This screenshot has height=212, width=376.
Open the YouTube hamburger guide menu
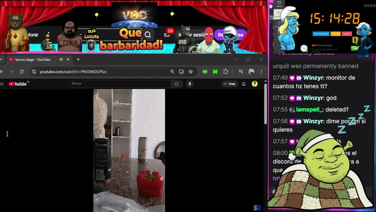(2, 84)
